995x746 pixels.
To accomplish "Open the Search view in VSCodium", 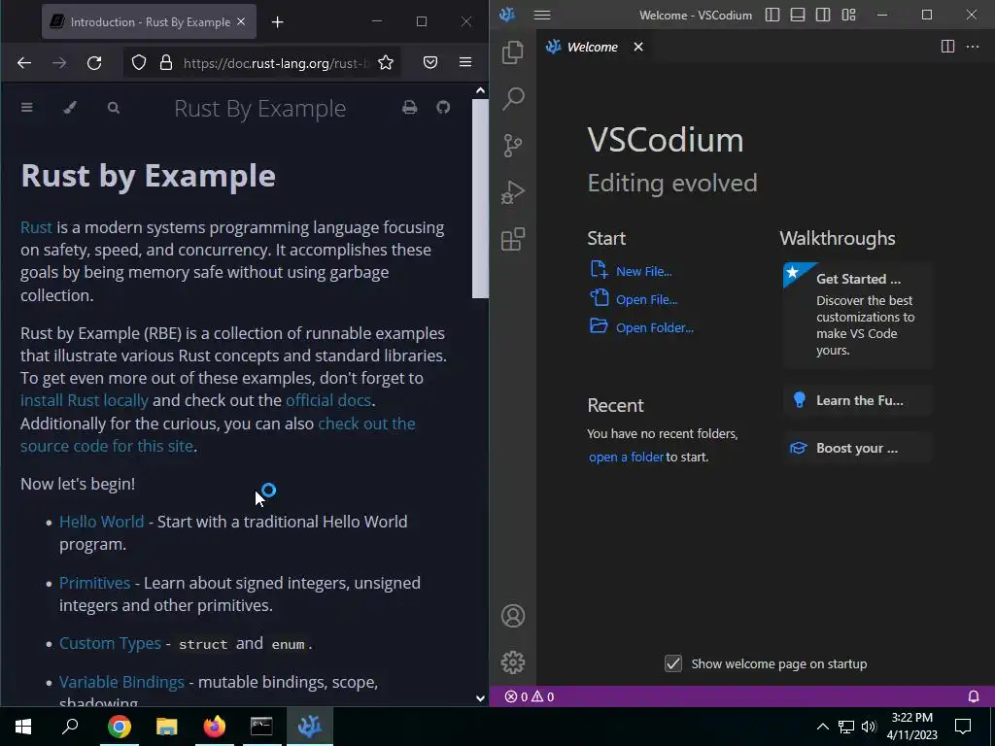I will click(513, 98).
